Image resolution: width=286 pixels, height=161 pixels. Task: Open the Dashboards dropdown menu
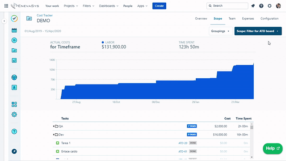(x=109, y=6)
